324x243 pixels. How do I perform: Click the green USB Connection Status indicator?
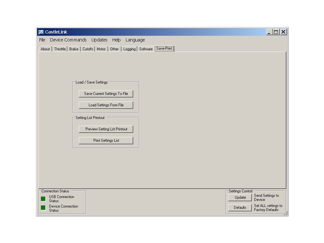pyautogui.click(x=43, y=199)
